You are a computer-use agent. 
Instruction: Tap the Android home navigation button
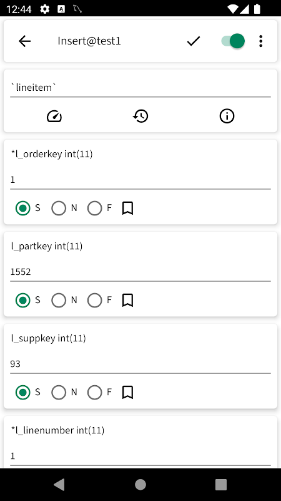click(140, 485)
